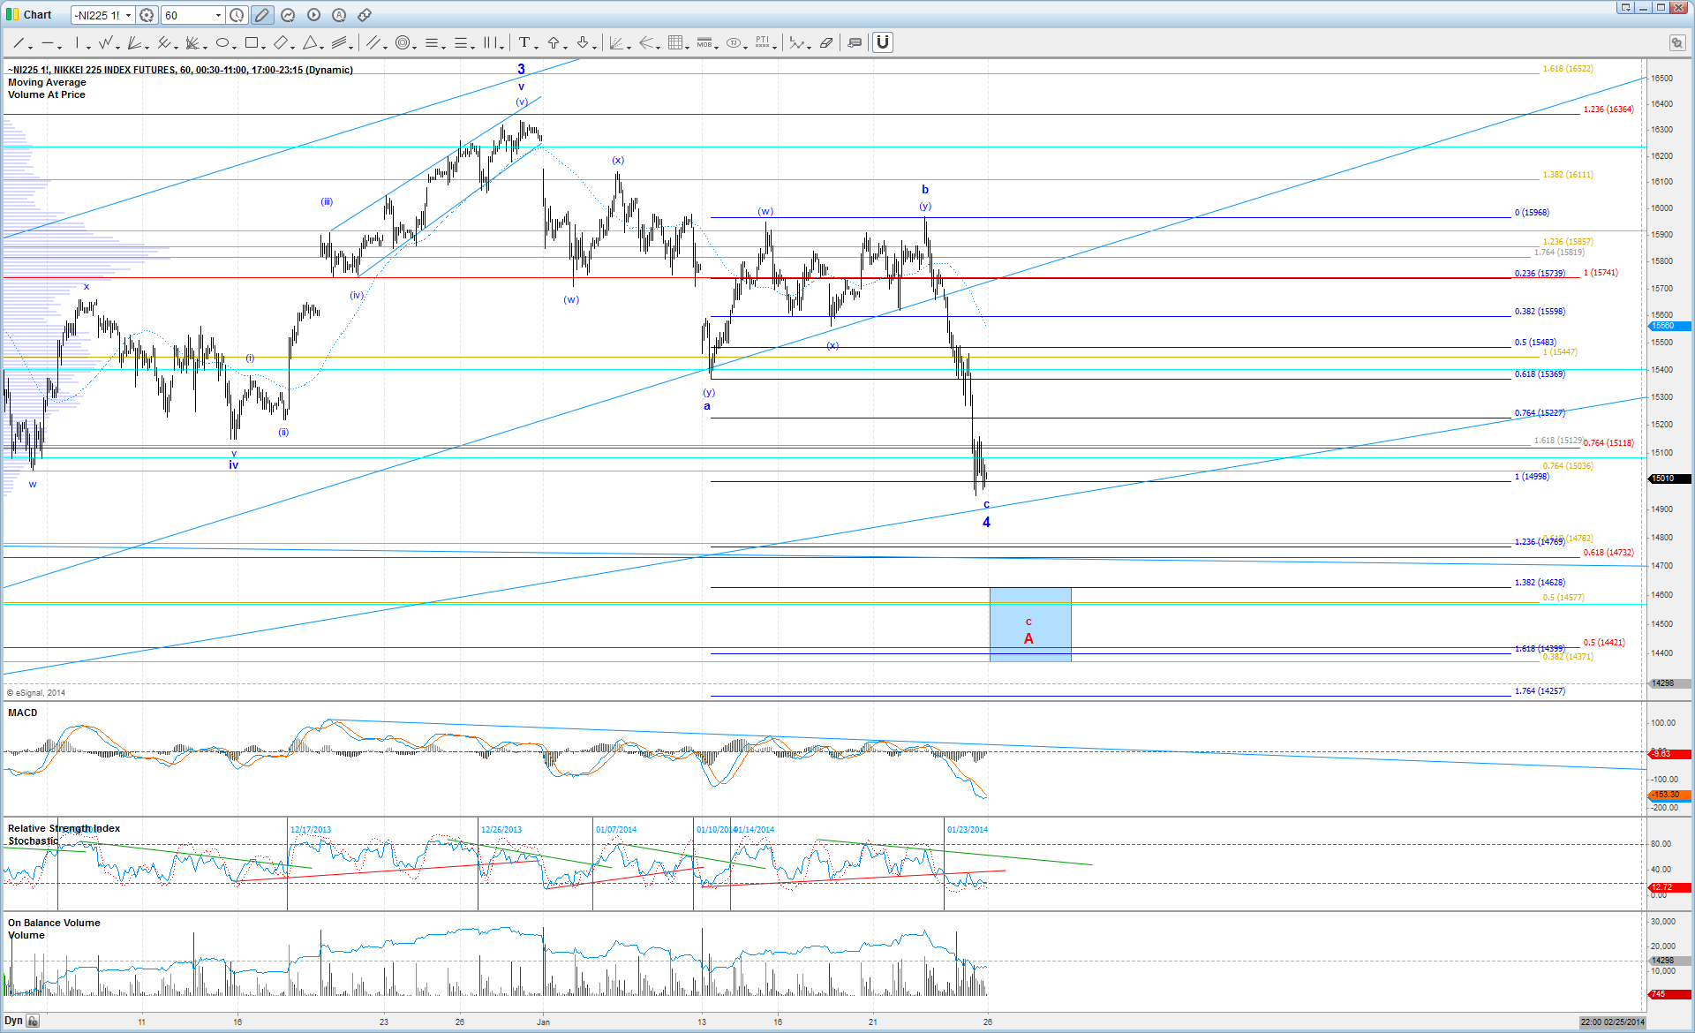Select the trend line drawing tool
Image resolution: width=1695 pixels, height=1033 pixels.
pos(18,42)
